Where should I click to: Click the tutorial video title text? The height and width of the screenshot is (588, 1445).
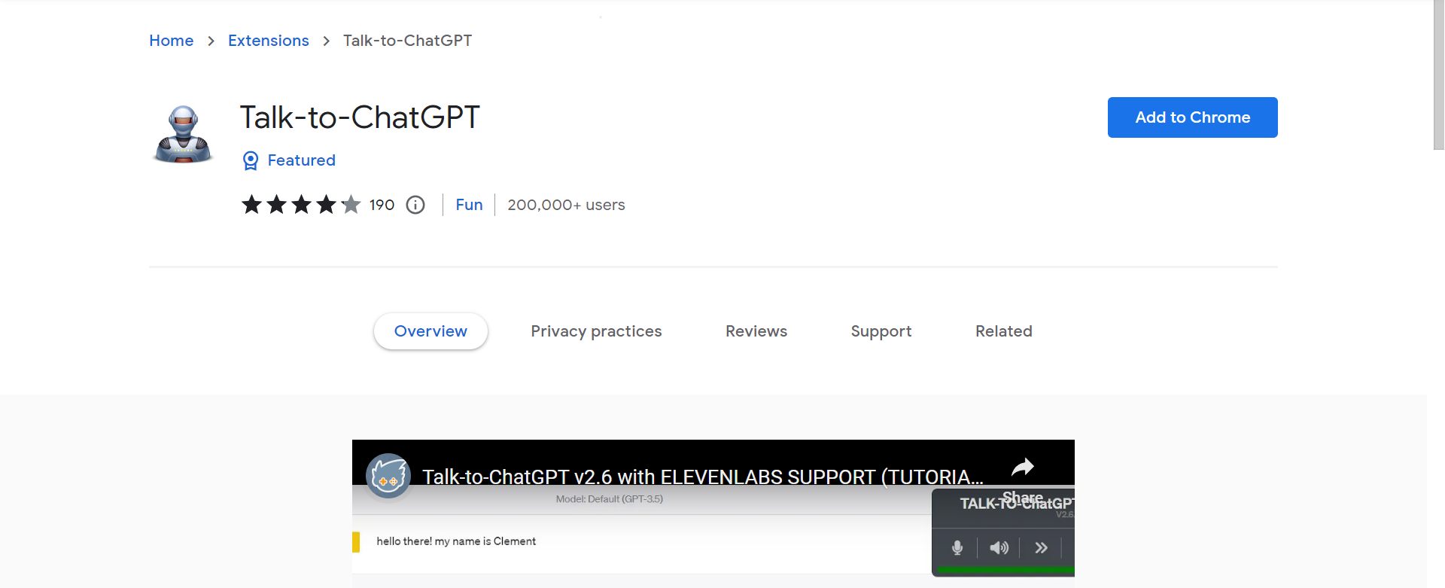click(x=703, y=477)
